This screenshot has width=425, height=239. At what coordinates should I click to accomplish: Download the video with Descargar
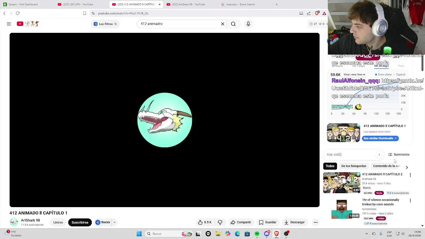point(294,222)
